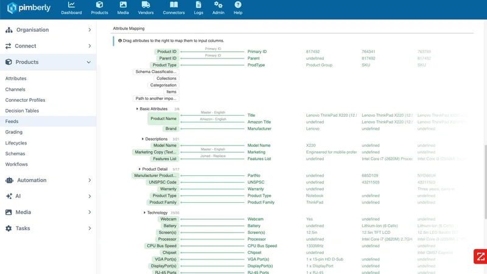Screen dimensions: 487x274
Task: Click the Primary ID value 817492
Action: 313,52
